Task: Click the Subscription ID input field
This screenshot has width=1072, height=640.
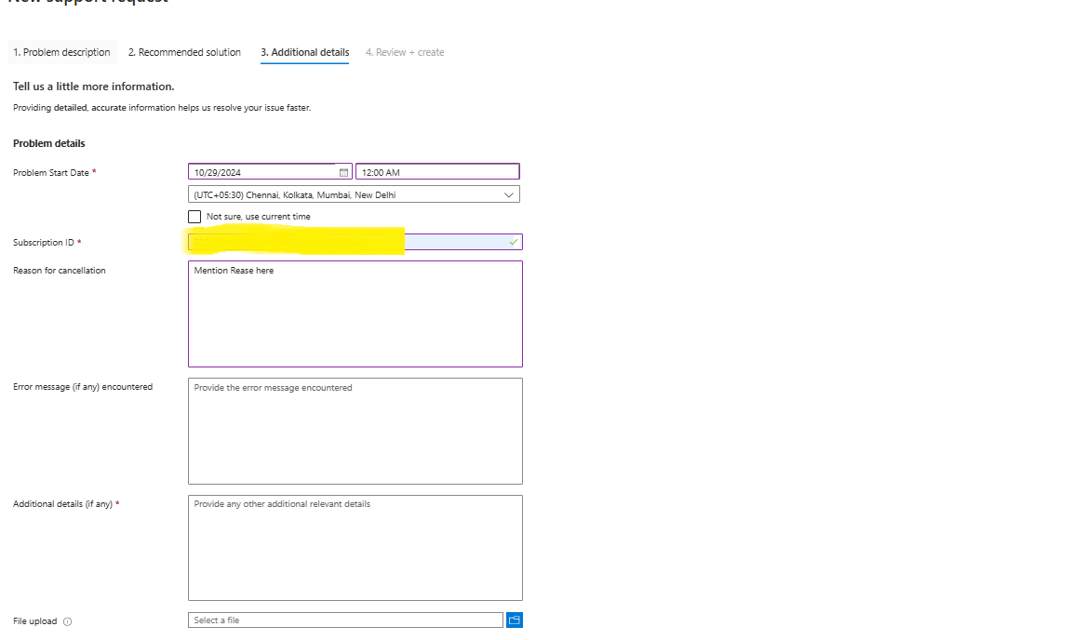Action: click(355, 242)
